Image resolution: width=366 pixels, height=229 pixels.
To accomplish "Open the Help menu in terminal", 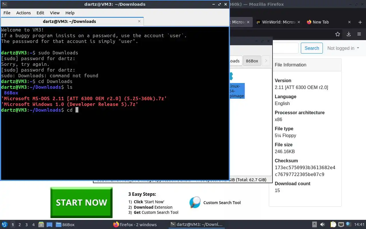I will pos(70,13).
